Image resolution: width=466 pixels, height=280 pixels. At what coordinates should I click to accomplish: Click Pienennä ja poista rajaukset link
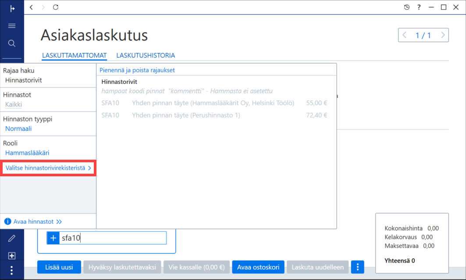[137, 70]
